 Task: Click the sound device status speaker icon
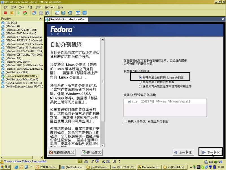tap(220, 161)
